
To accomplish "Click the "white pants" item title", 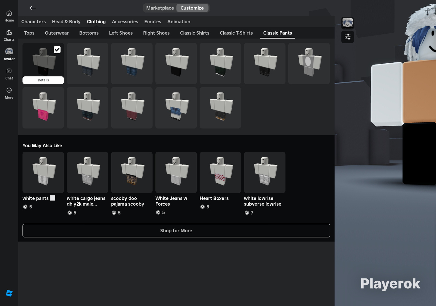I will (x=39, y=198).
